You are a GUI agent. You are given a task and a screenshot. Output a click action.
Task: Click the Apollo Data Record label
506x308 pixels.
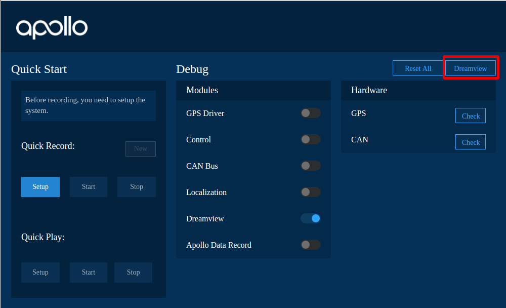tap(219, 245)
